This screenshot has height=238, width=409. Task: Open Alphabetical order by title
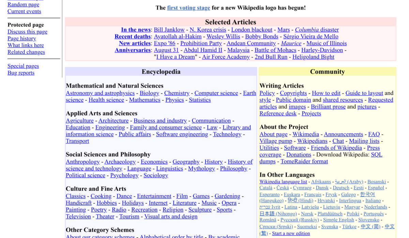click(171, 237)
